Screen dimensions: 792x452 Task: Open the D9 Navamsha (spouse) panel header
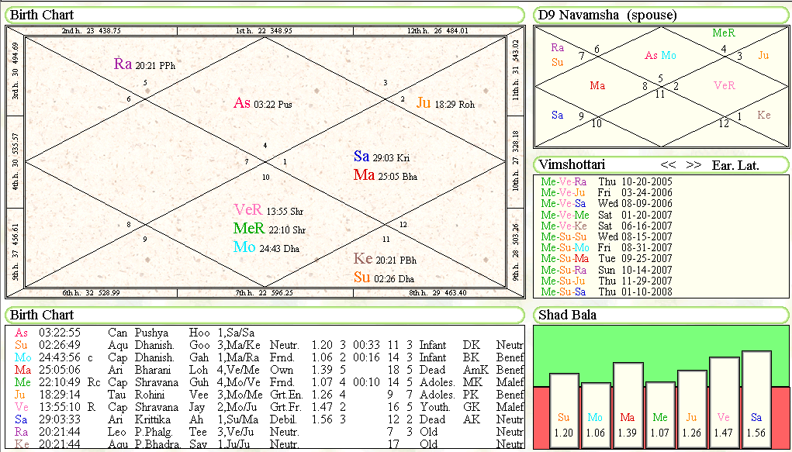click(607, 15)
